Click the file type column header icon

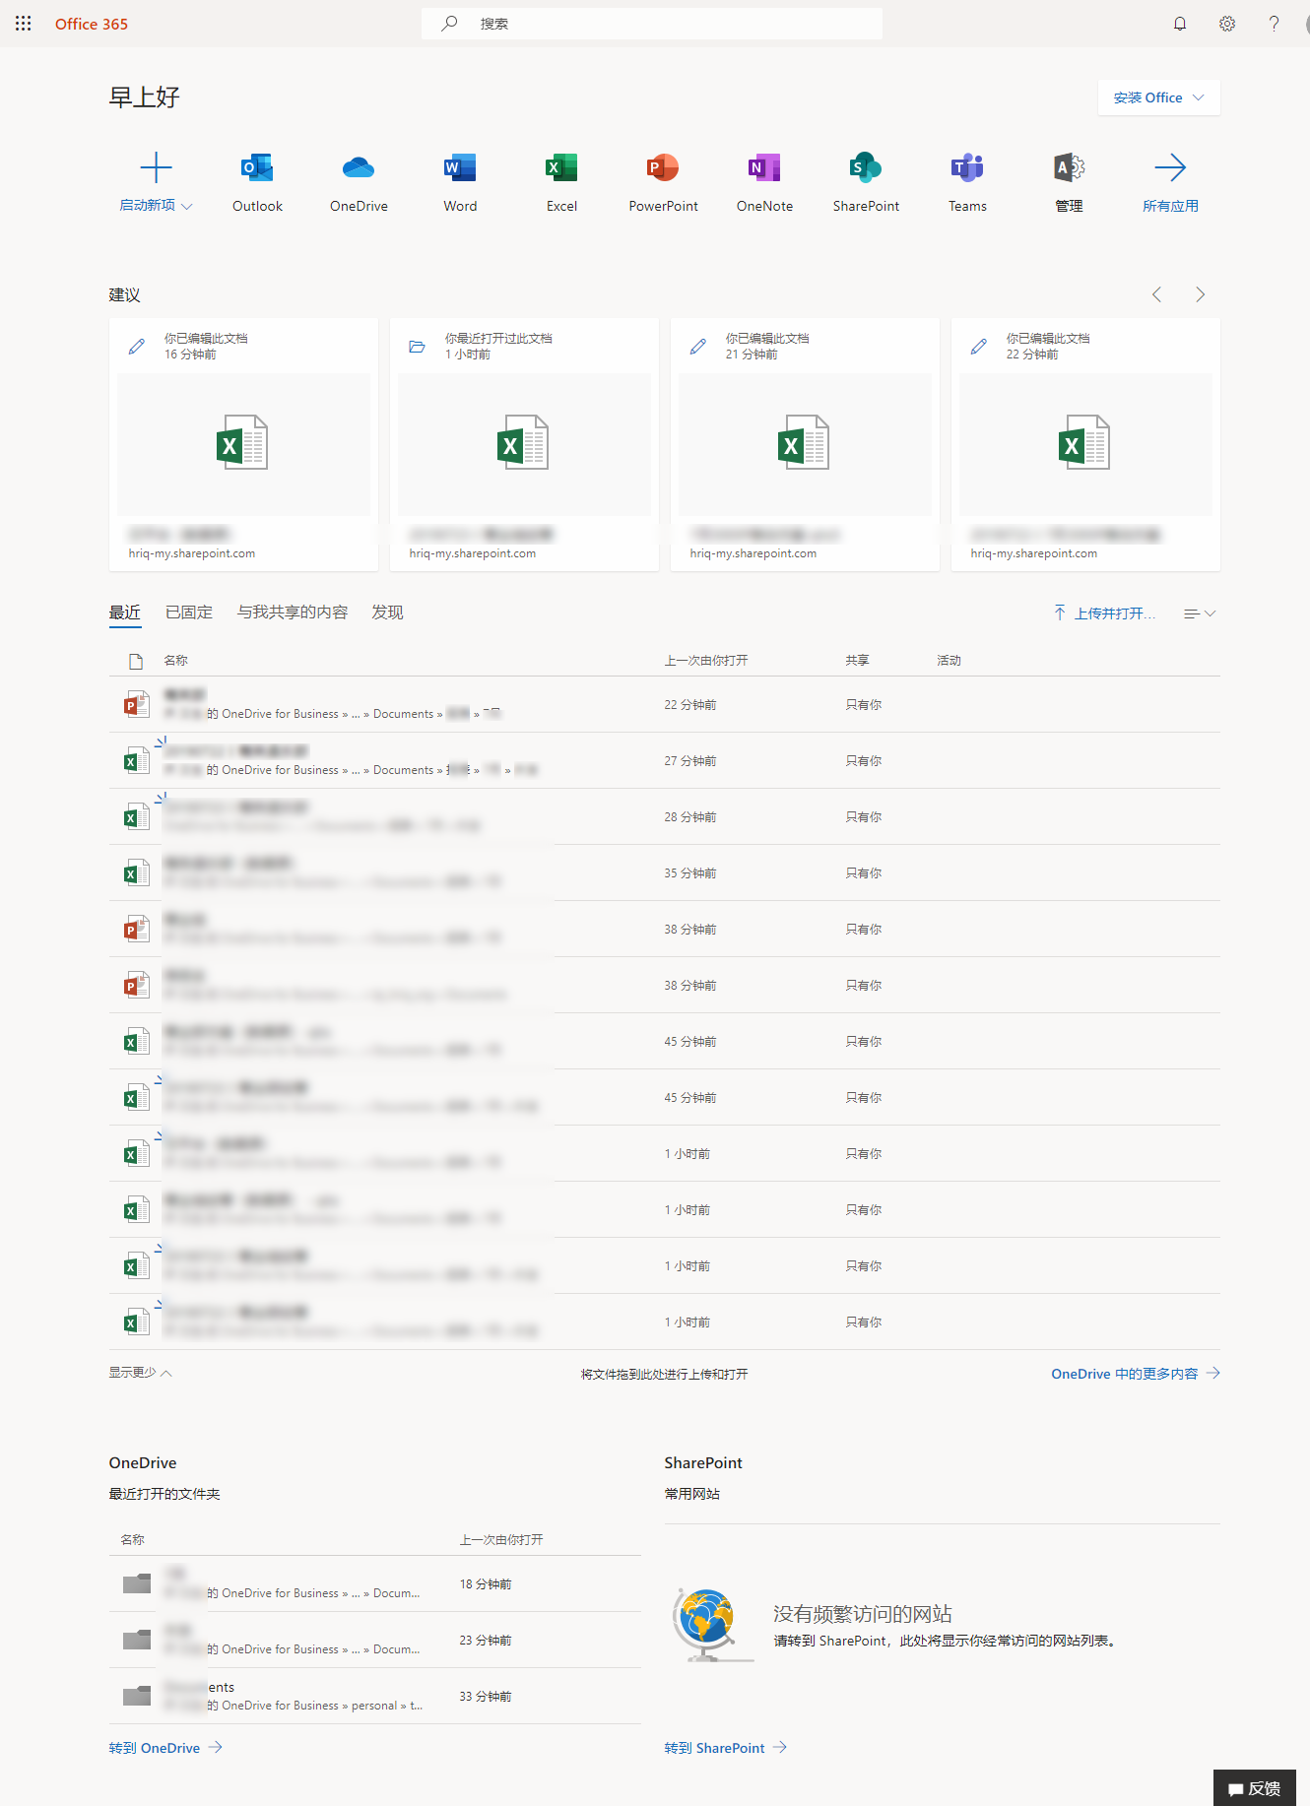tap(136, 662)
